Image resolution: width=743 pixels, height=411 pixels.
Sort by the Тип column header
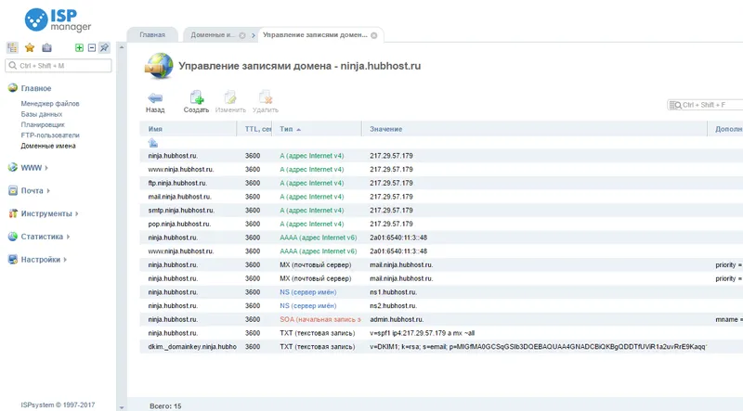pos(317,129)
